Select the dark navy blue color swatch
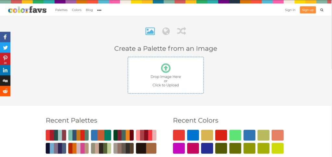Viewport: 332px width, 157px height. tap(207, 148)
